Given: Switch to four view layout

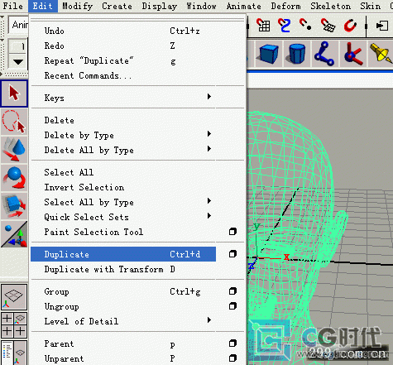Looking at the screenshot, I should click(14, 325).
